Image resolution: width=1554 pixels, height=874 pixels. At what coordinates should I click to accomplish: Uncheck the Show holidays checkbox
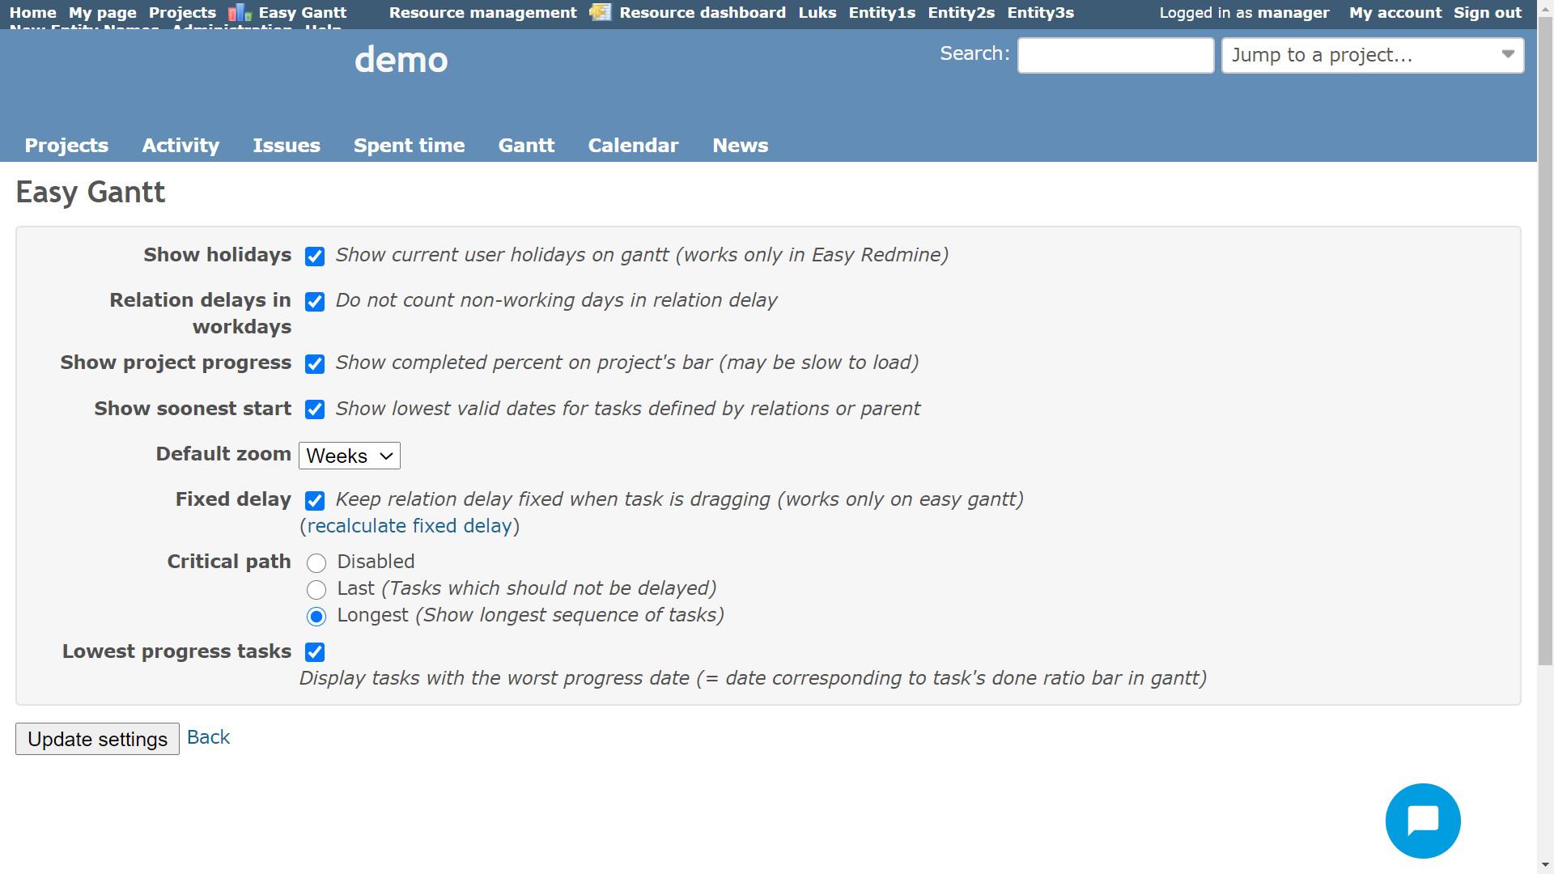(315, 257)
